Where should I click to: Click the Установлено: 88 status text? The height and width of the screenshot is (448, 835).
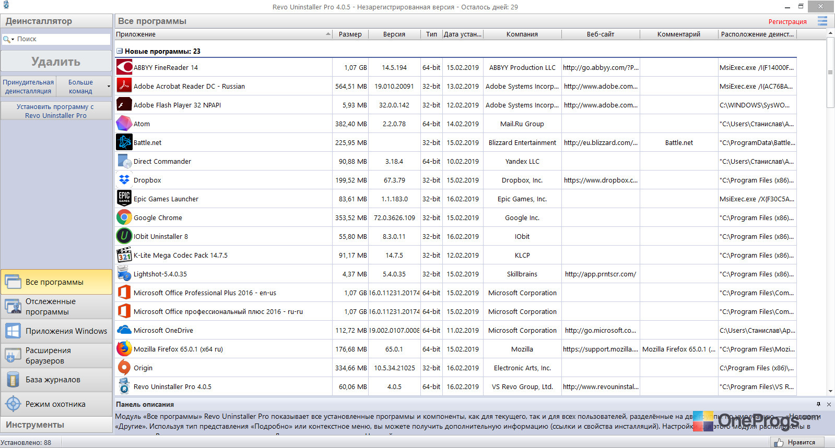[x=26, y=443]
